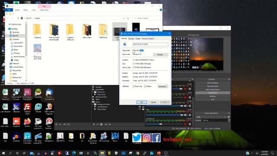Image resolution: width=277 pixels, height=156 pixels.
Task: Open gear settings for Video mixer channel
Action: [190, 115]
